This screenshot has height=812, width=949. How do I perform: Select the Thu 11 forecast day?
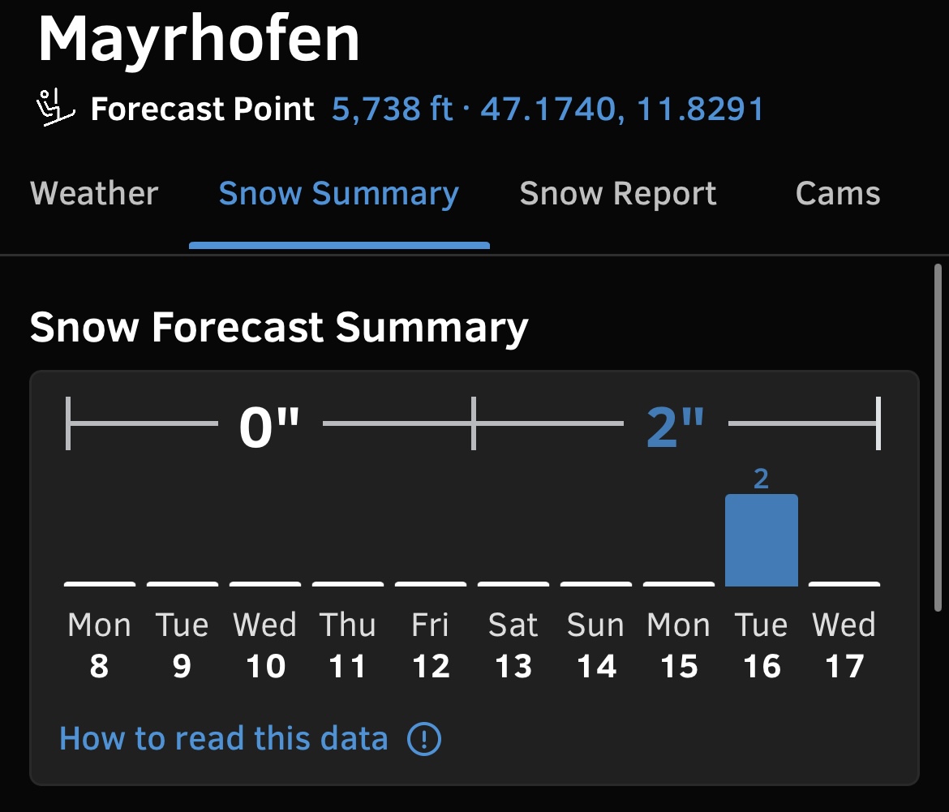[x=347, y=646]
